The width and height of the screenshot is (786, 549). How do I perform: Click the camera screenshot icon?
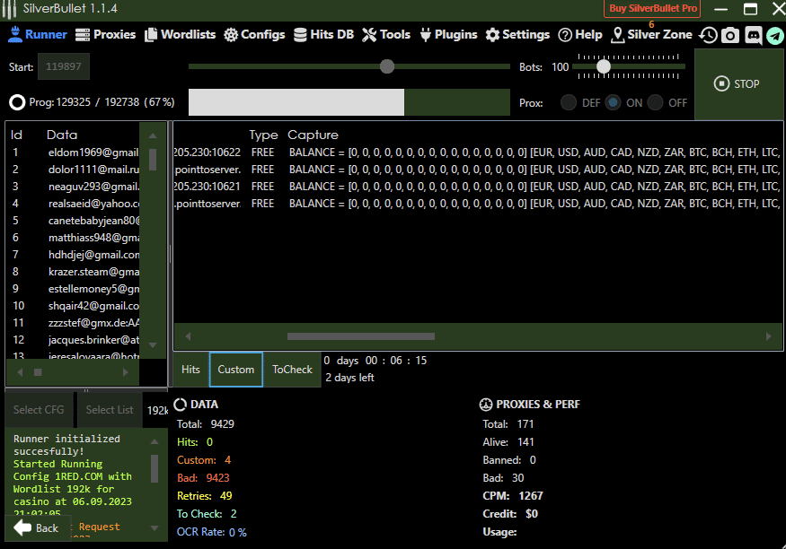[730, 35]
